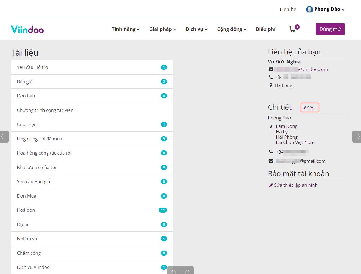This screenshot has height=274, width=361.
Task: Open the Báo giá list item
Action: tap(92, 82)
